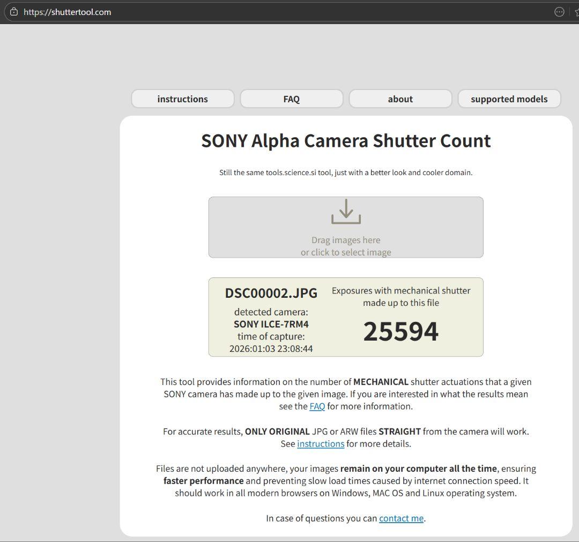
Task: Open the instructions page
Action: pos(182,99)
